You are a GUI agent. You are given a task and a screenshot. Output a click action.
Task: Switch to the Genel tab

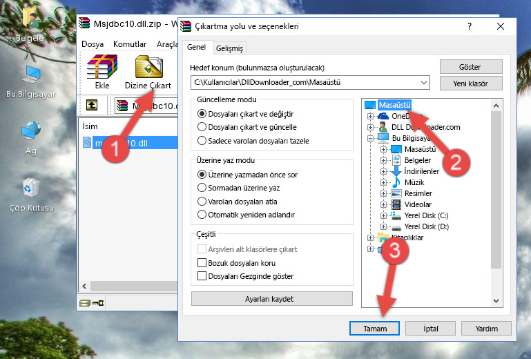196,47
